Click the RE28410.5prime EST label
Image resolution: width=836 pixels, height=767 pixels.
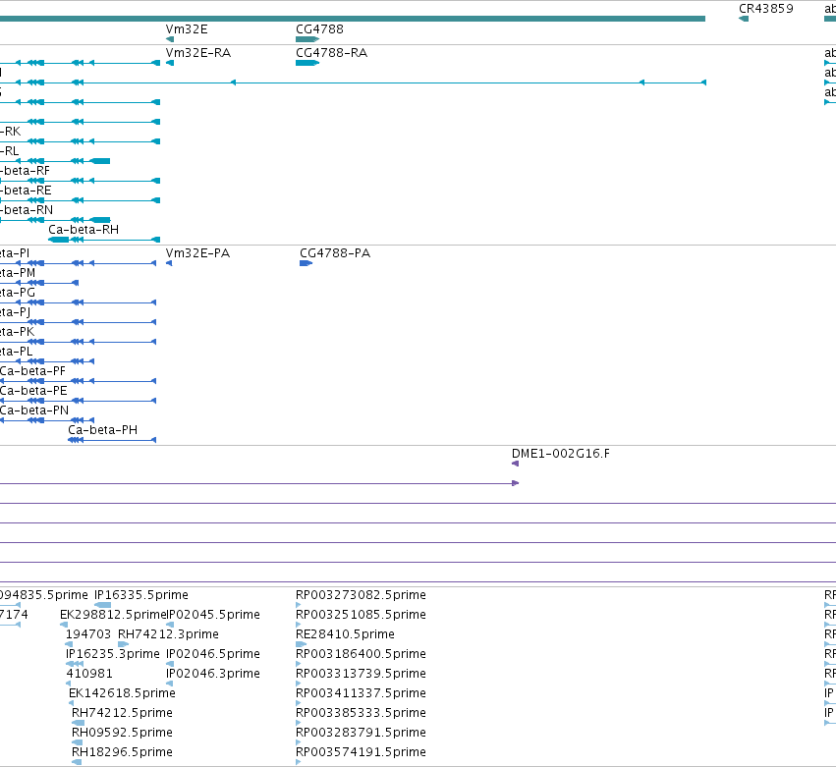(345, 634)
